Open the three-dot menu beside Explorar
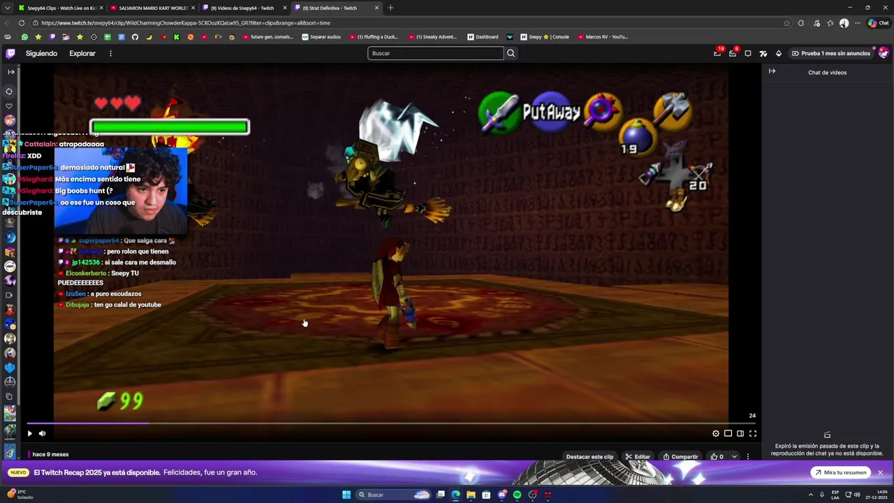894x503 pixels. (x=110, y=53)
